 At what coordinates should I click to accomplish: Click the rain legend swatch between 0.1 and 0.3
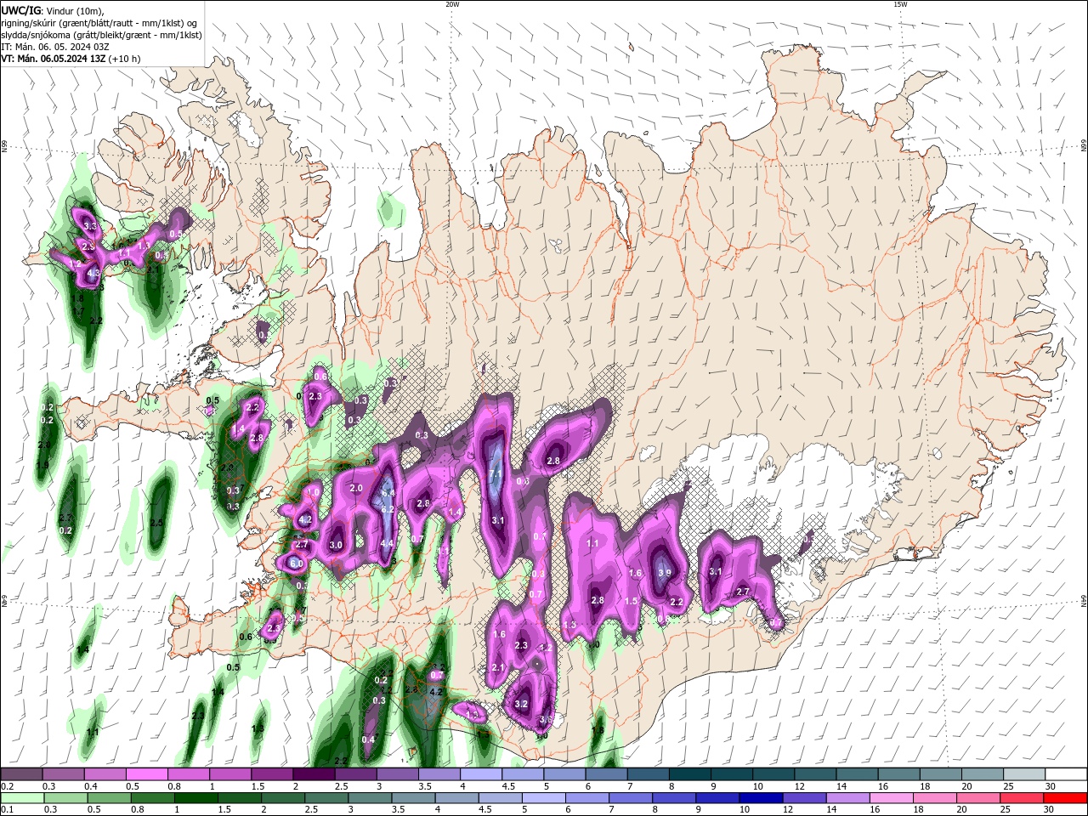21,798
